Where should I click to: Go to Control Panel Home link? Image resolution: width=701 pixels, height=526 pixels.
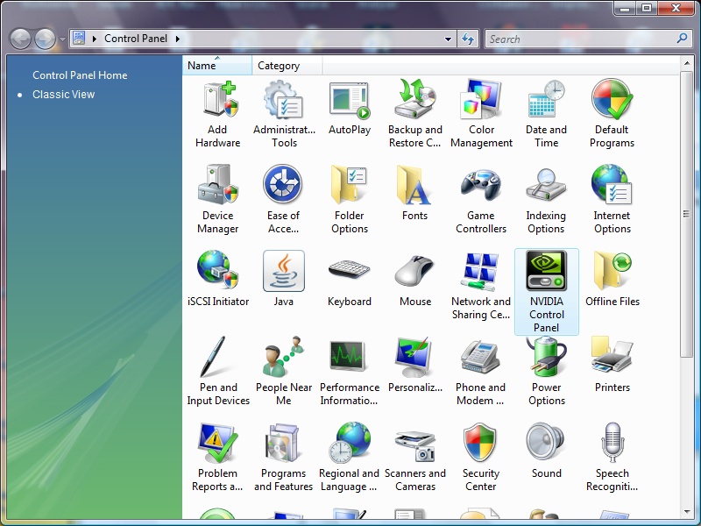pos(80,75)
